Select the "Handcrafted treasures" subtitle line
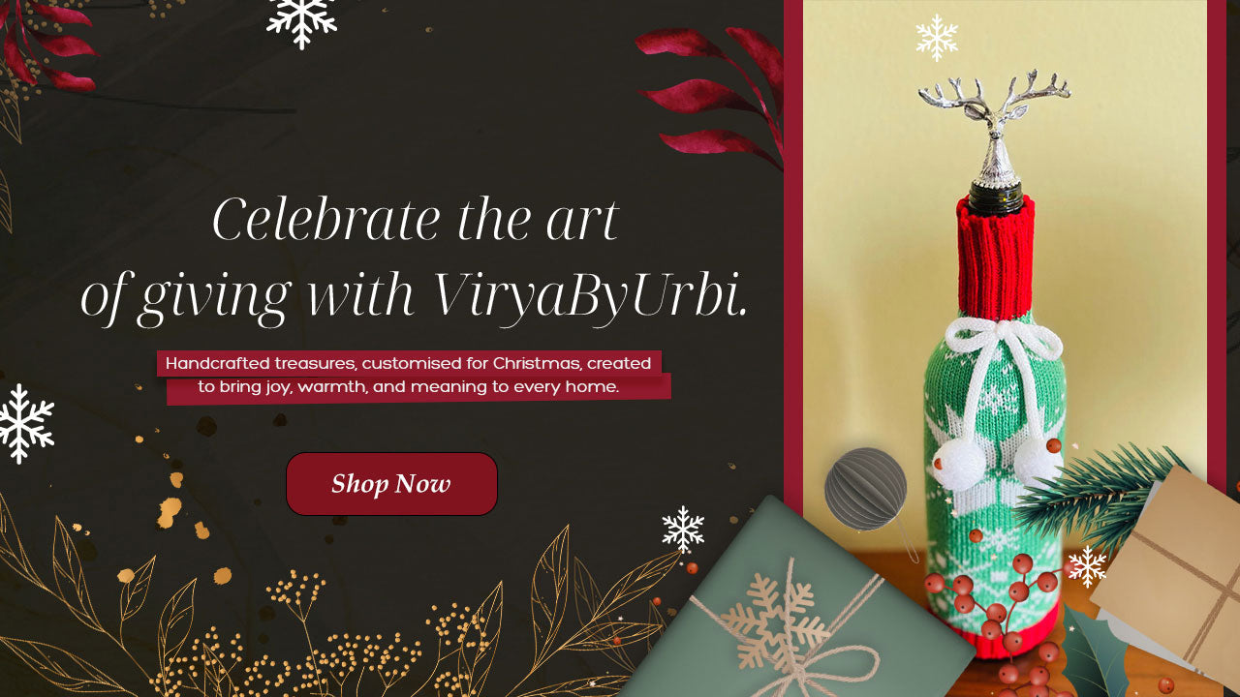The image size is (1240, 697). (x=408, y=363)
